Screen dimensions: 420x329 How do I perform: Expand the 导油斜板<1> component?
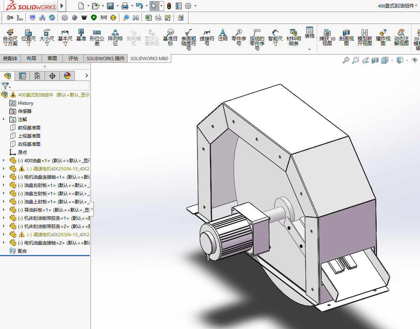point(4,210)
